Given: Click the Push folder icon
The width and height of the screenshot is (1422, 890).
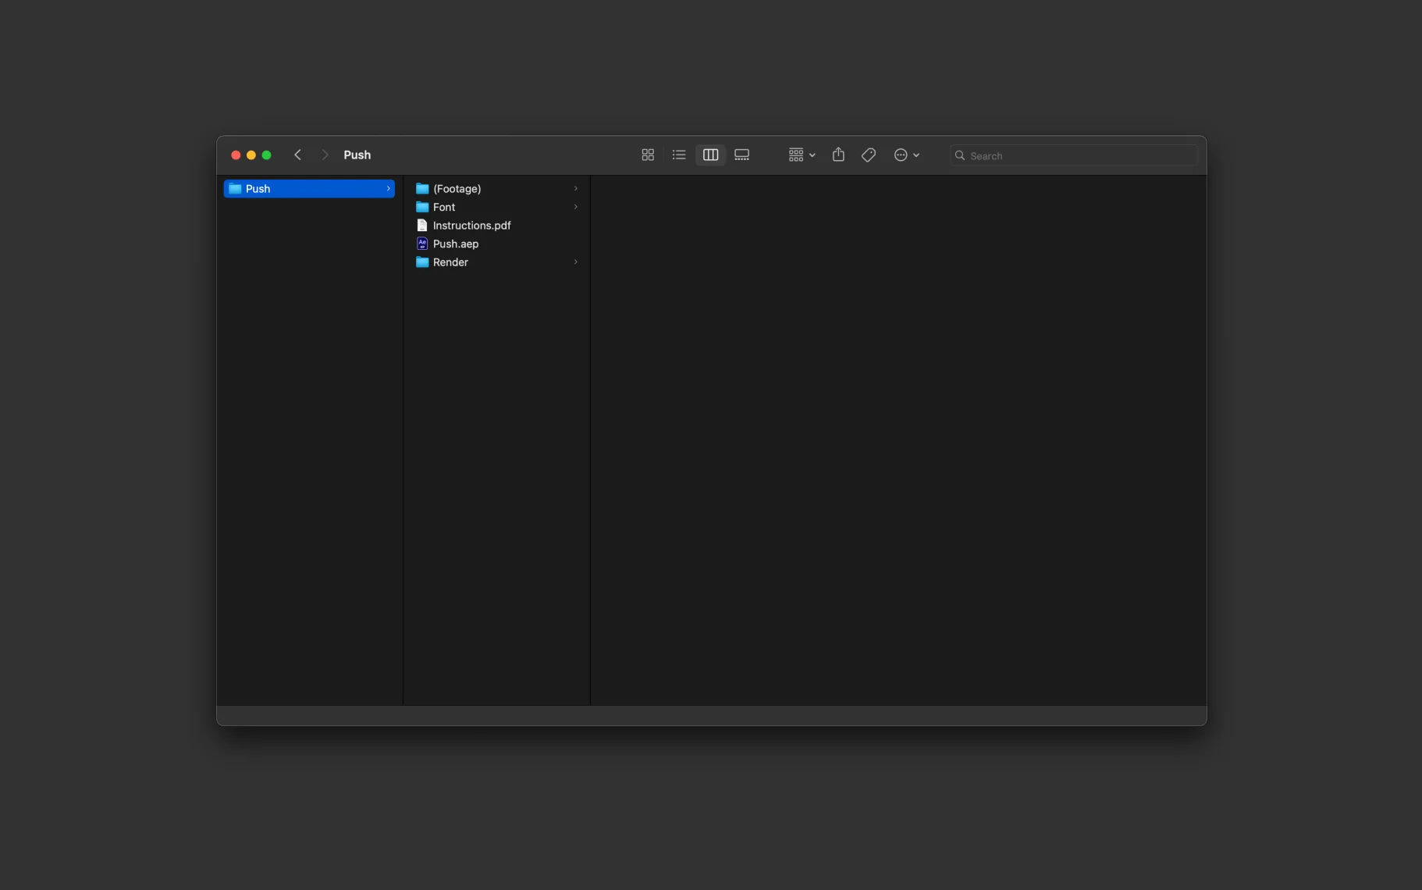Looking at the screenshot, I should tap(235, 188).
